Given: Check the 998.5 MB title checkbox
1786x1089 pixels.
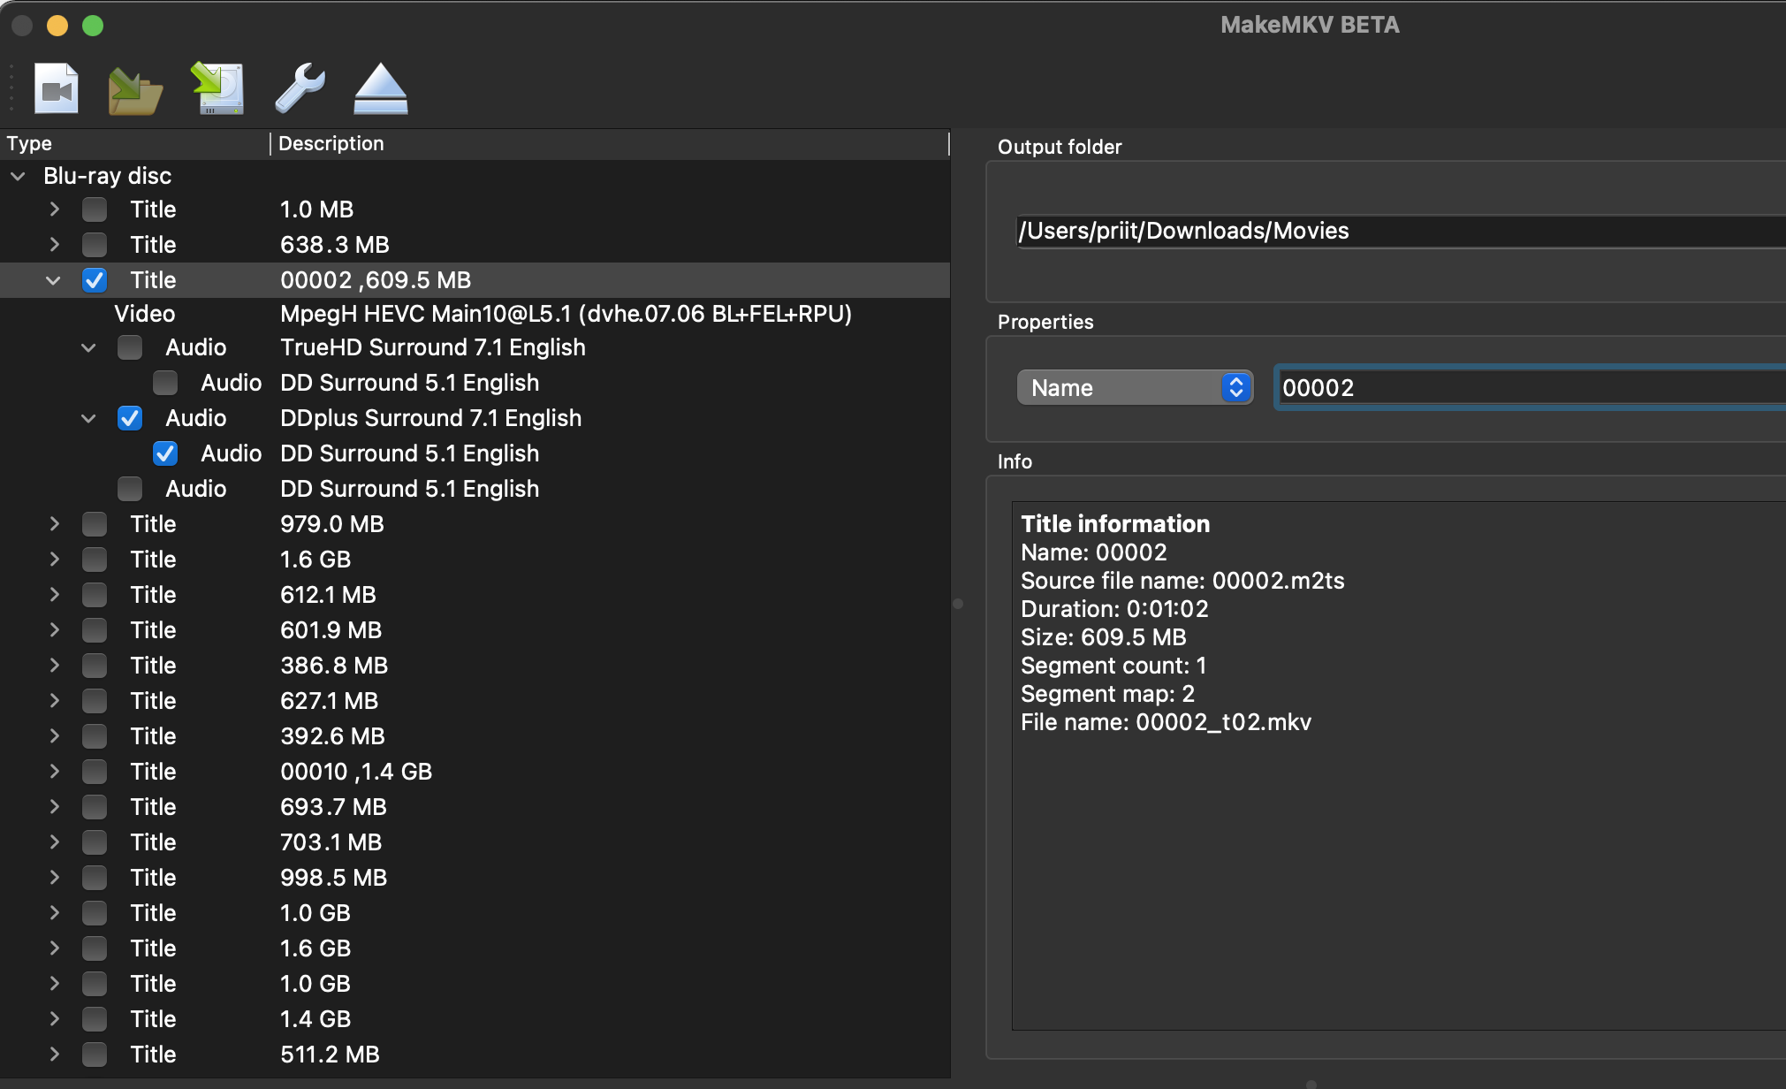Looking at the screenshot, I should (x=95, y=878).
